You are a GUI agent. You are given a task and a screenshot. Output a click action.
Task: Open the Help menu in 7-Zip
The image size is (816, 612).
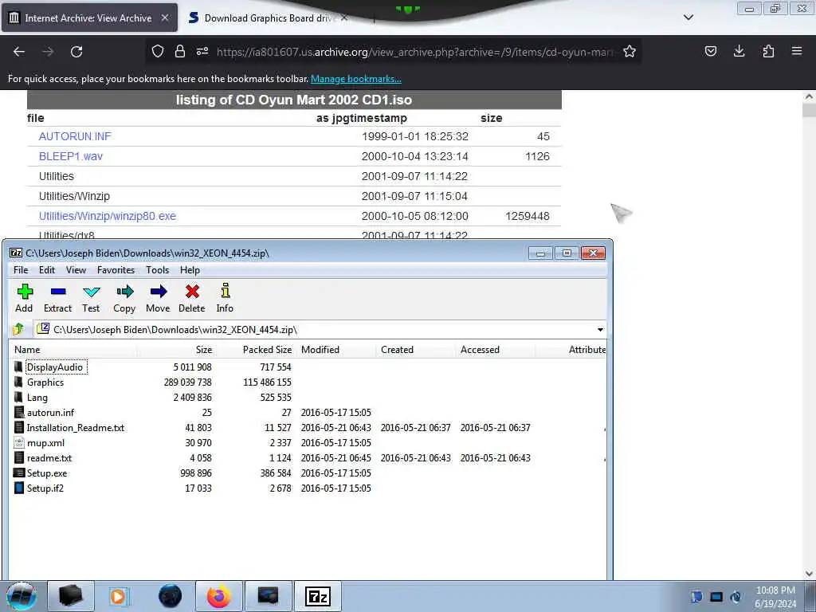(190, 270)
